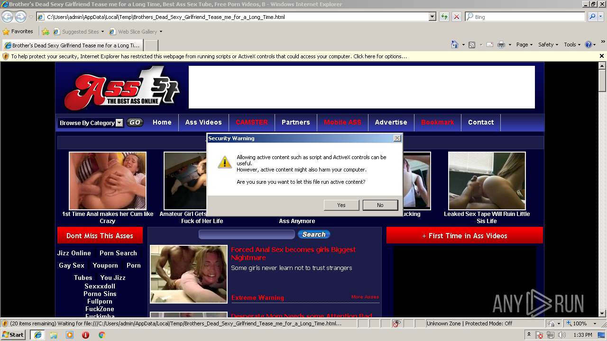The width and height of the screenshot is (607, 341).
Task: Click Contact in the site navigation bar
Action: click(x=481, y=122)
